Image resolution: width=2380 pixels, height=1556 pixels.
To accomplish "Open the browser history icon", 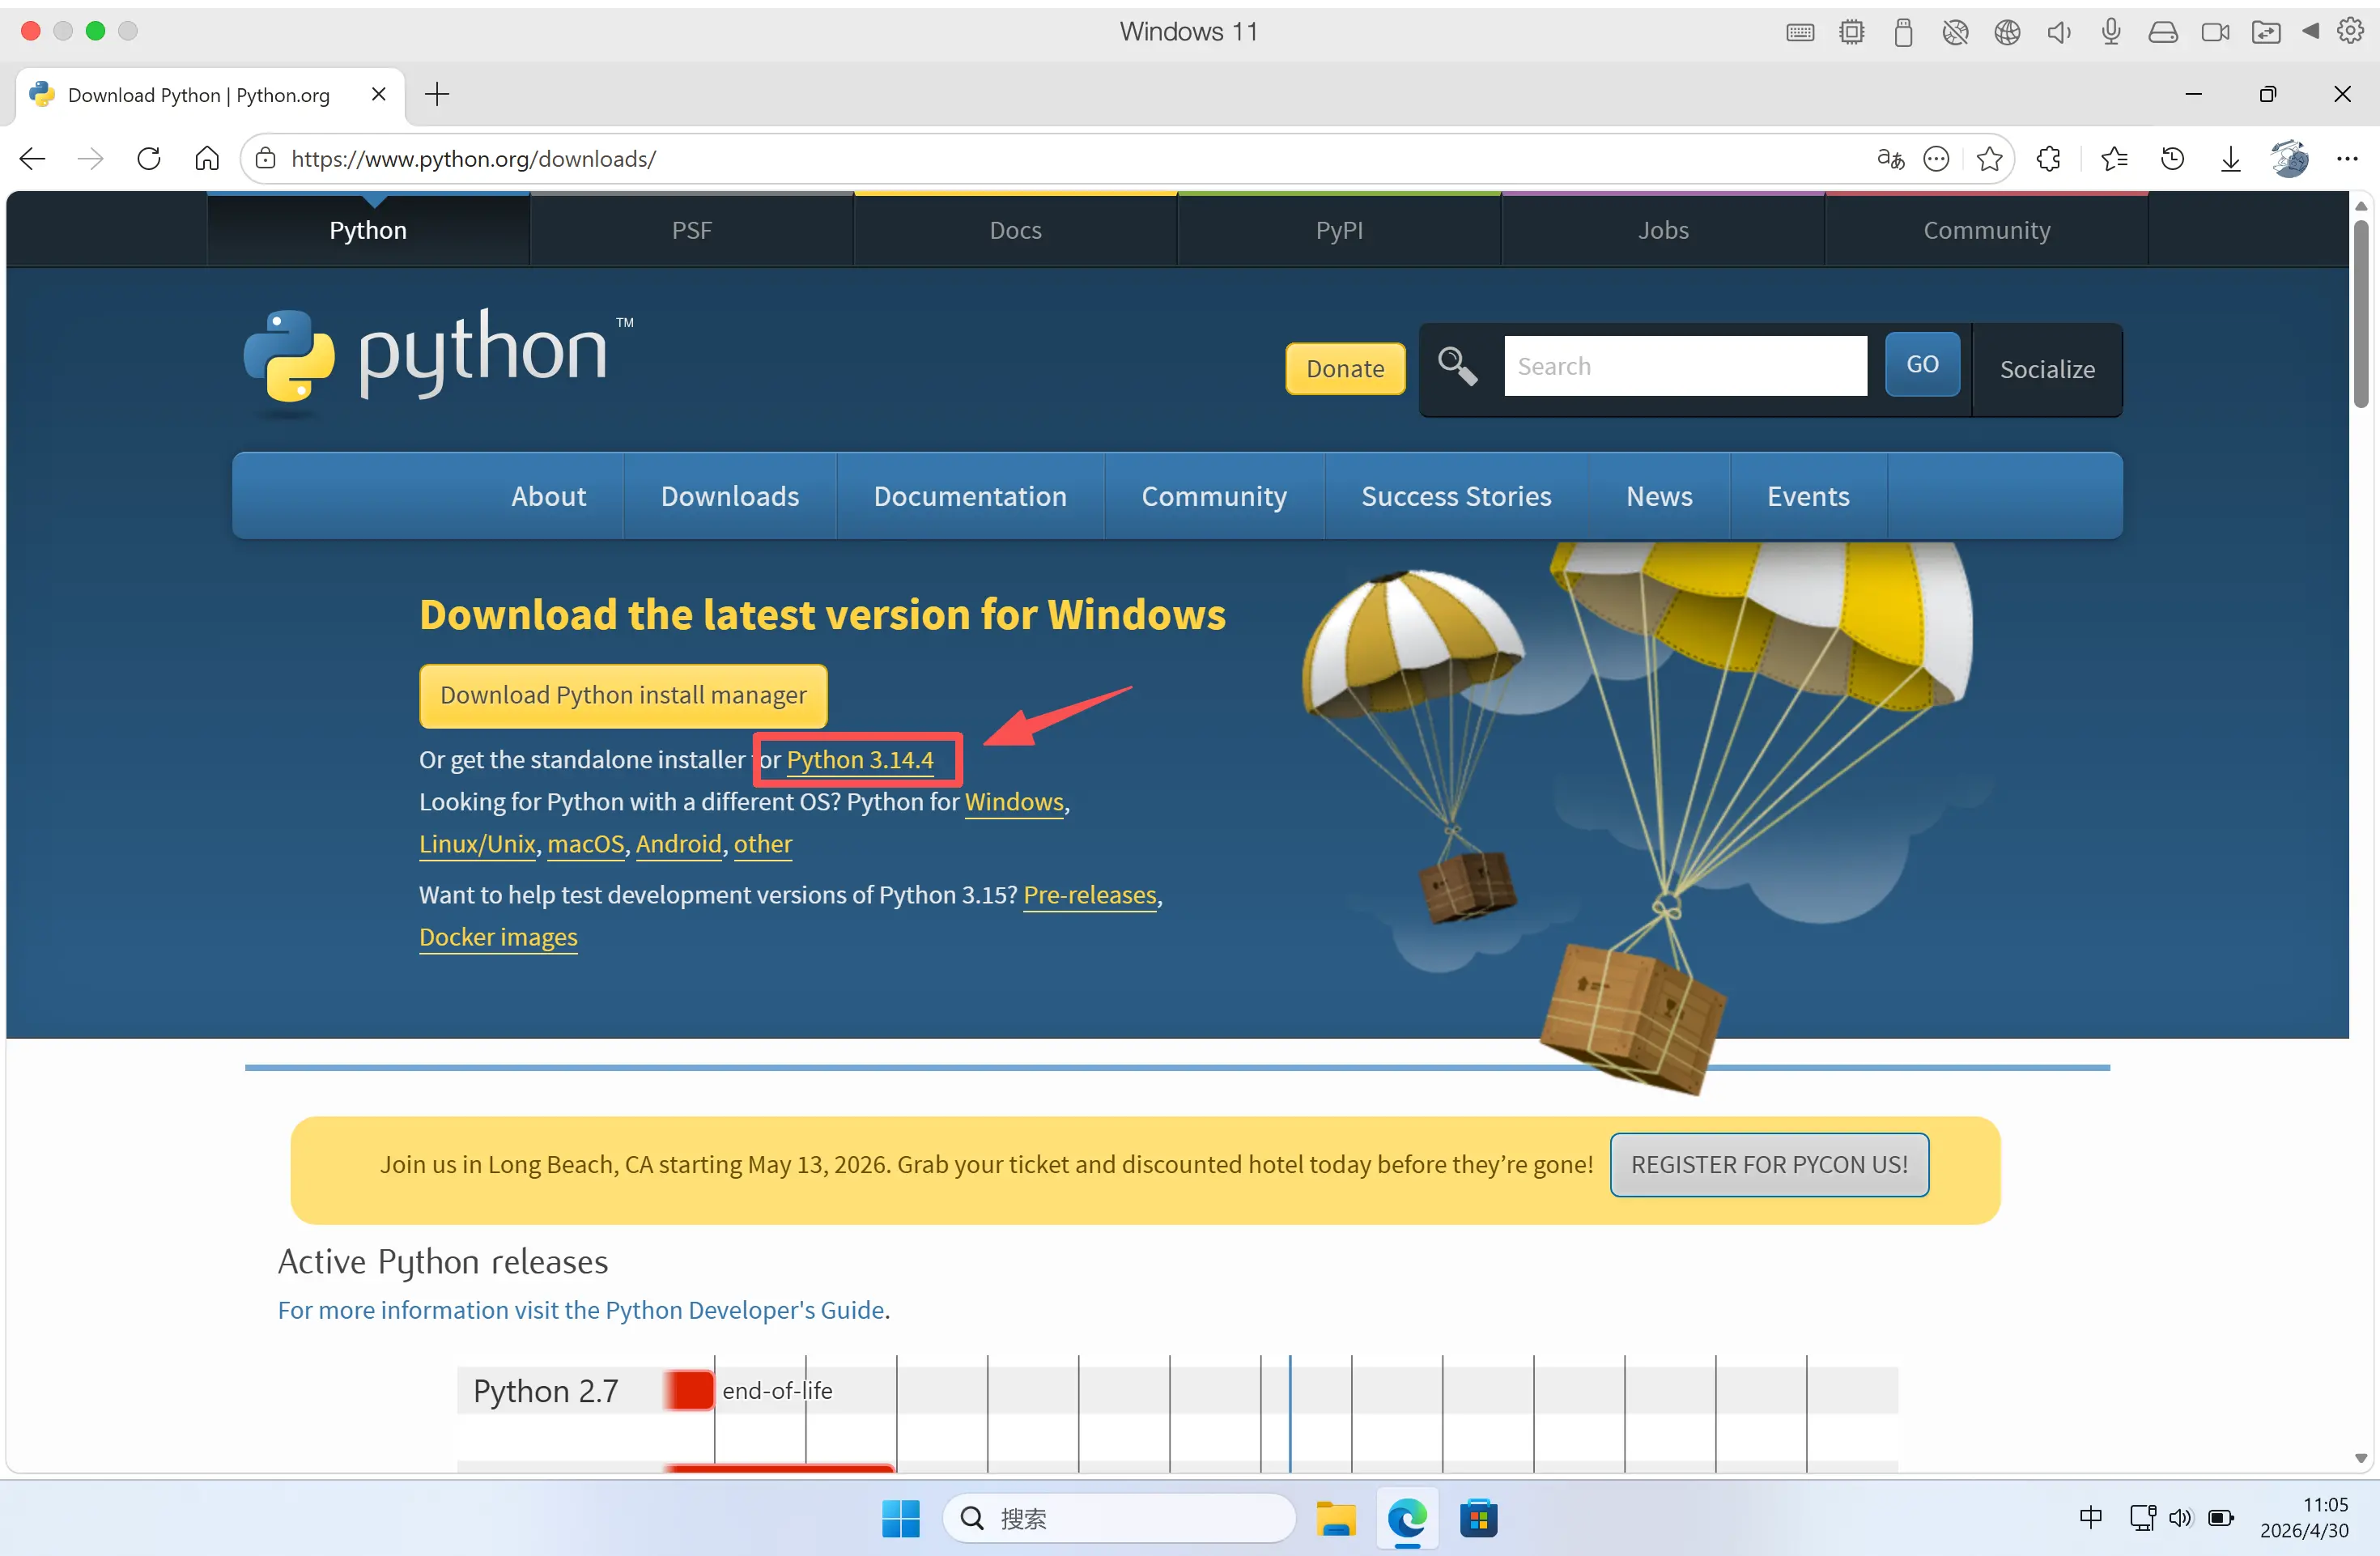I will pos(2172,158).
